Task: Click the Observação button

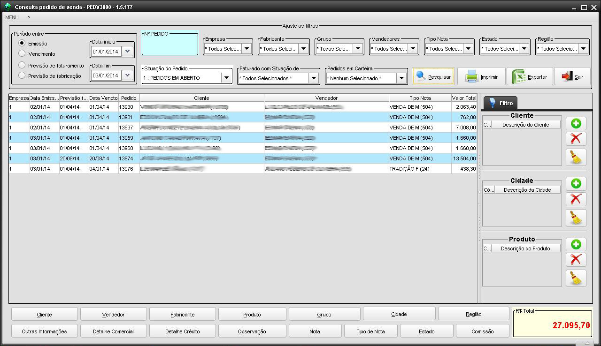Action: click(x=252, y=331)
